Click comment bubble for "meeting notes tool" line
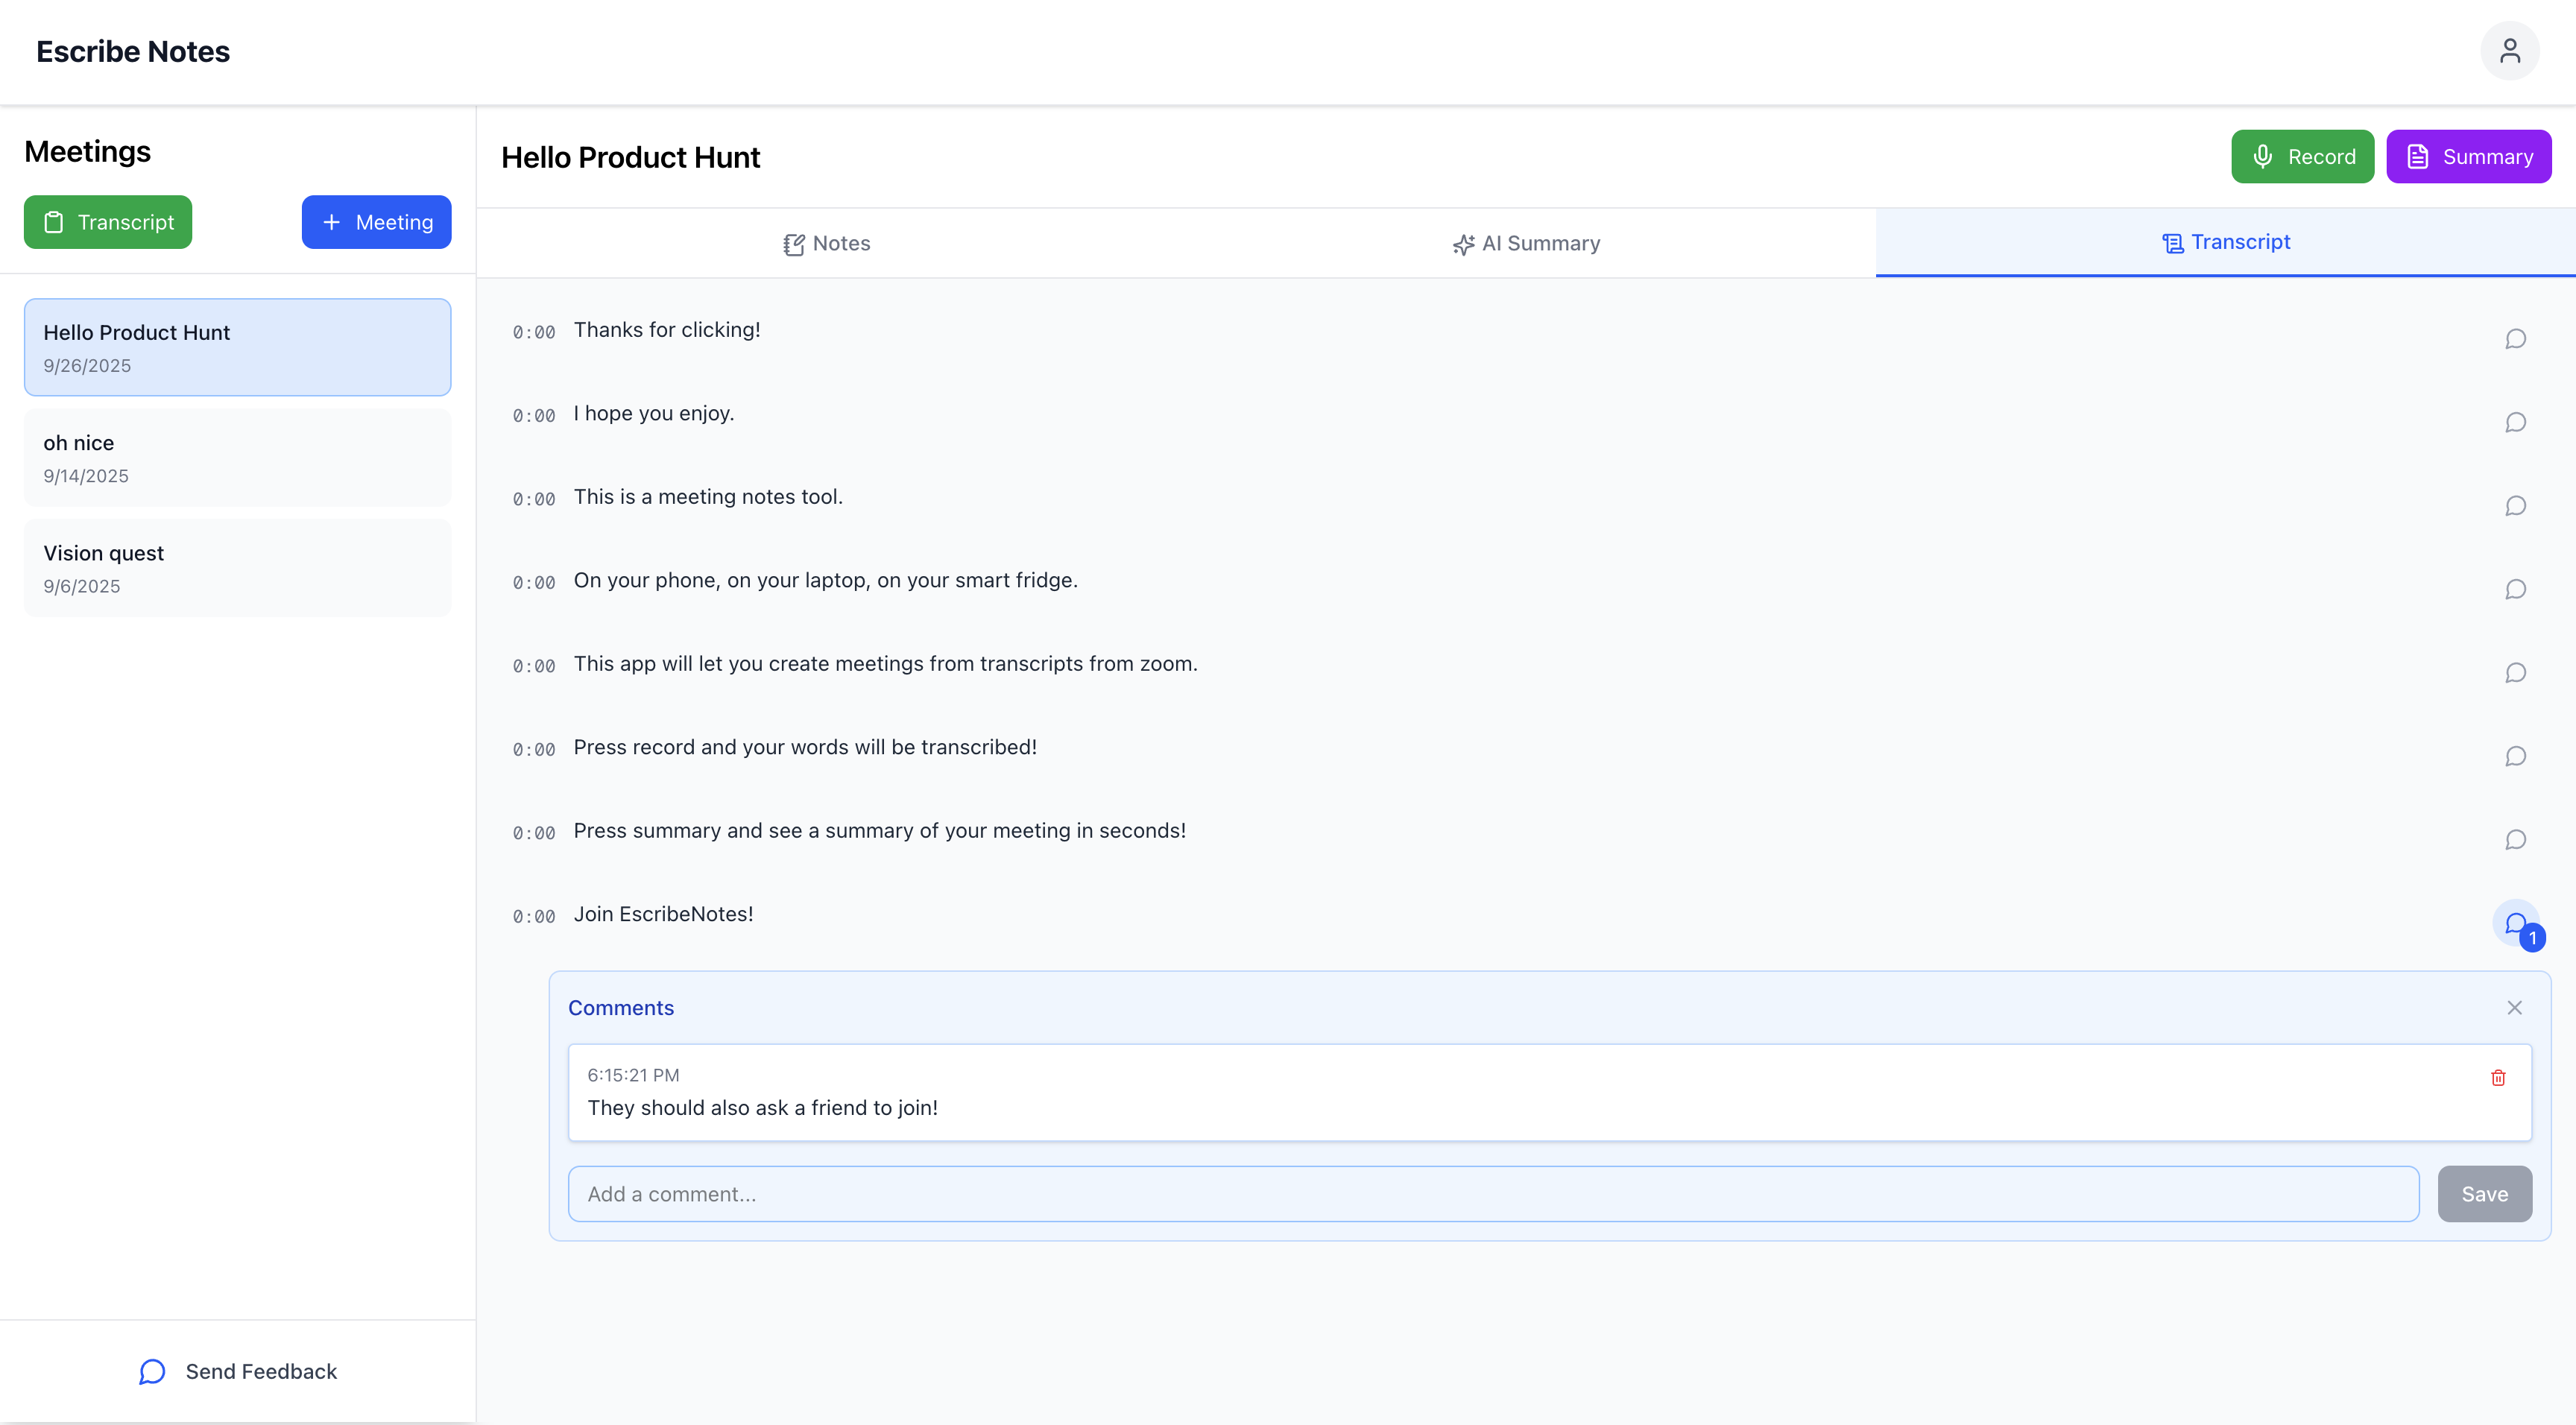The width and height of the screenshot is (2576, 1425). (x=2515, y=506)
